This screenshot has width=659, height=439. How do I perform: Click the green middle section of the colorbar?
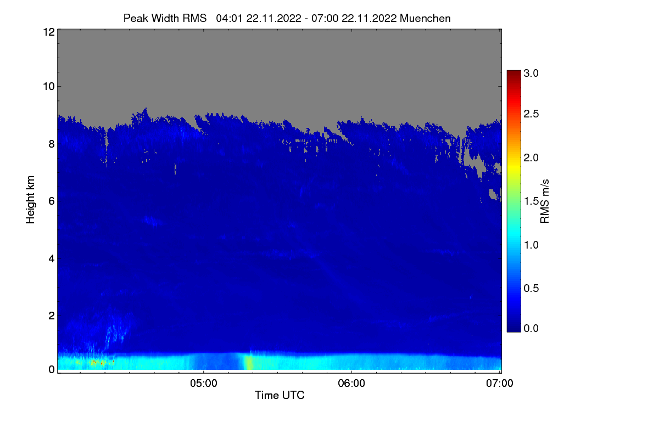coord(513,200)
